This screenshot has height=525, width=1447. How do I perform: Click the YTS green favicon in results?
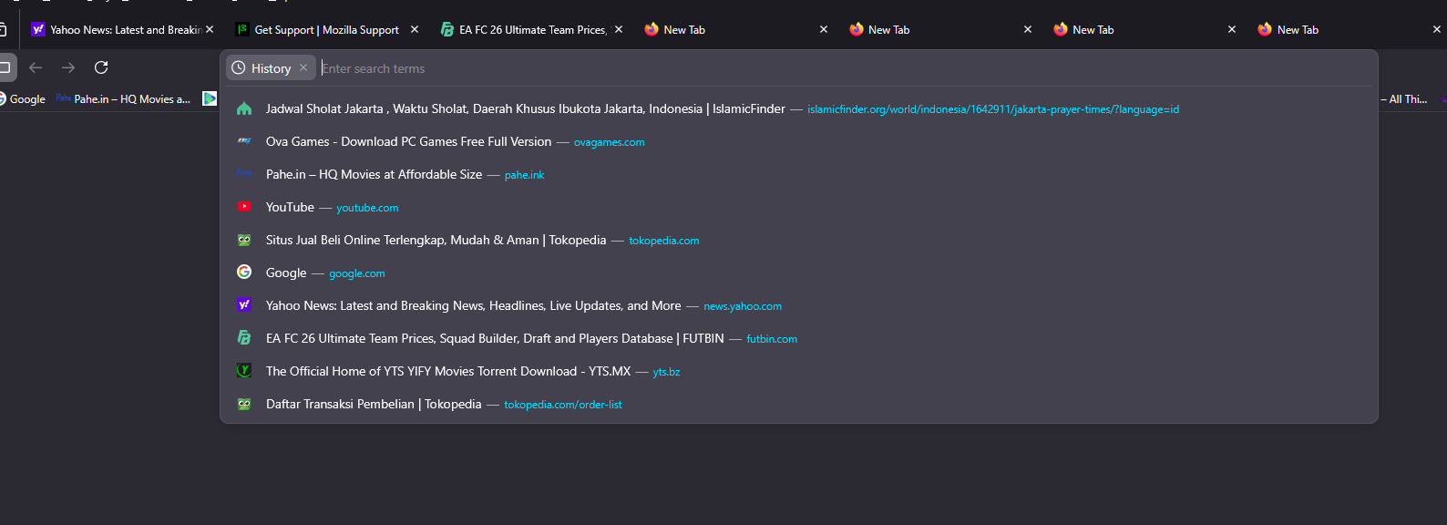click(244, 370)
